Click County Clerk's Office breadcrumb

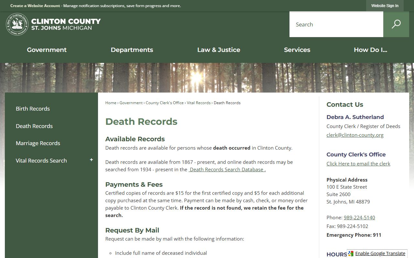(165, 103)
